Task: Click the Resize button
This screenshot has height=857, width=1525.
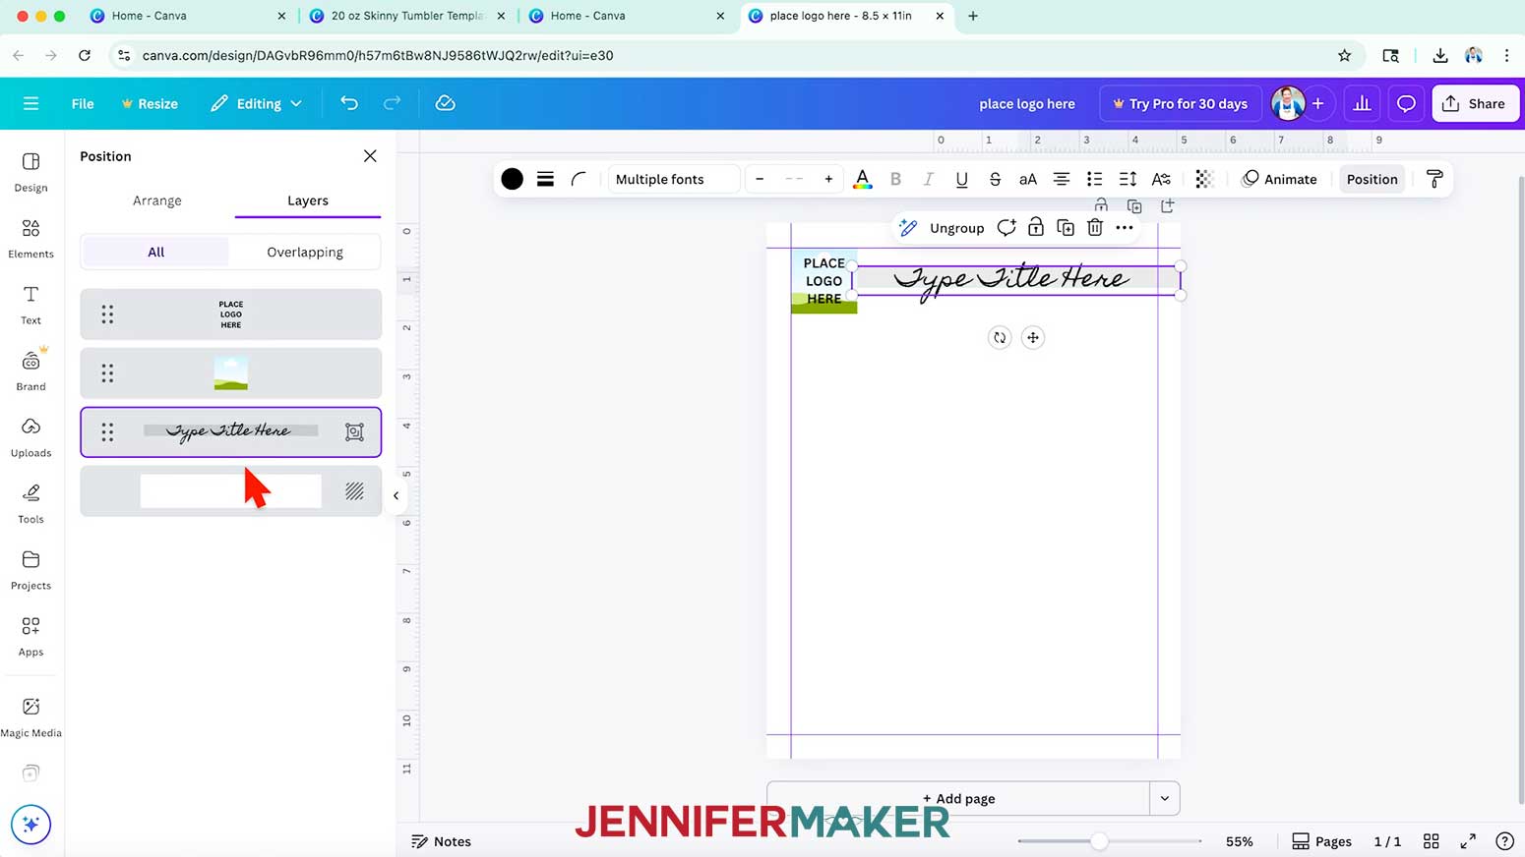Action: 150,103
